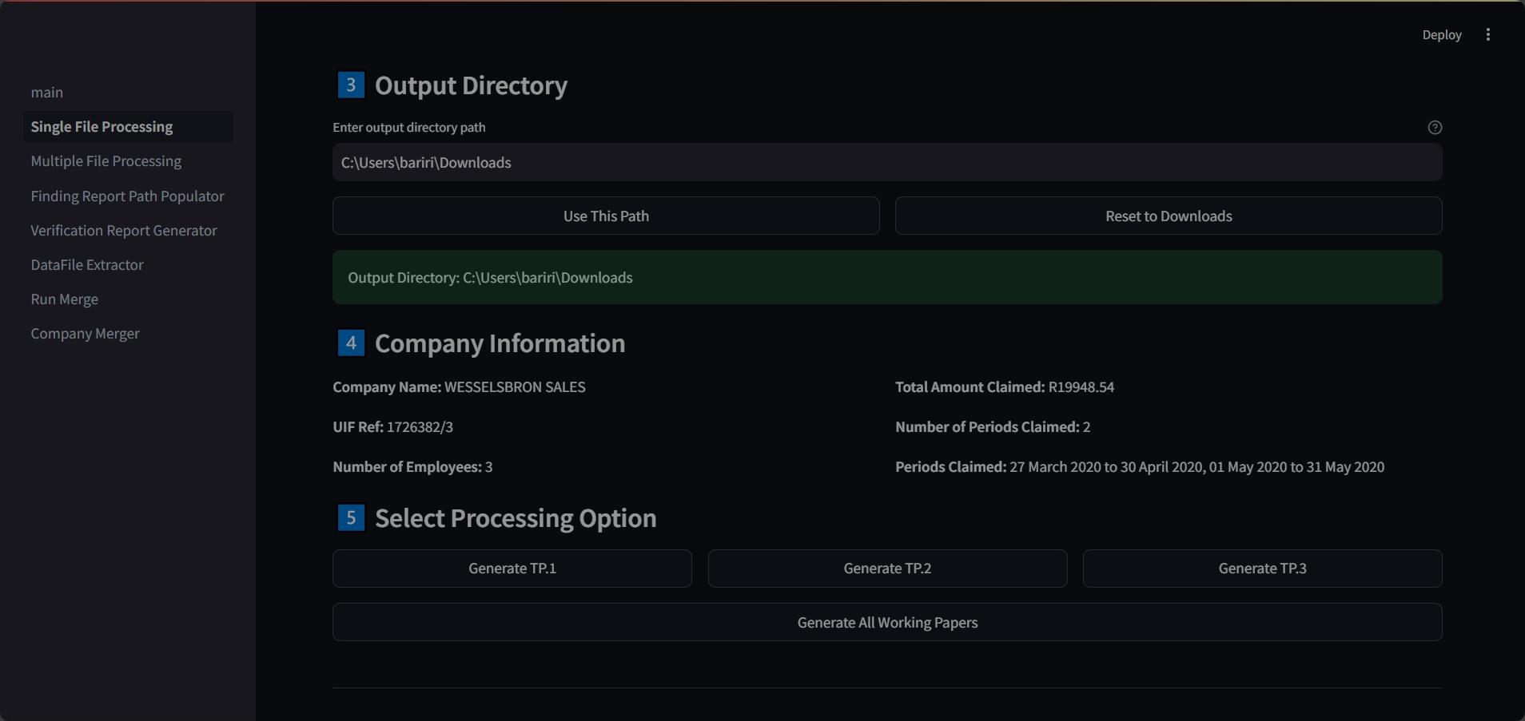This screenshot has width=1525, height=721.
Task: Select the Select Processing Option heading
Action: 516,518
